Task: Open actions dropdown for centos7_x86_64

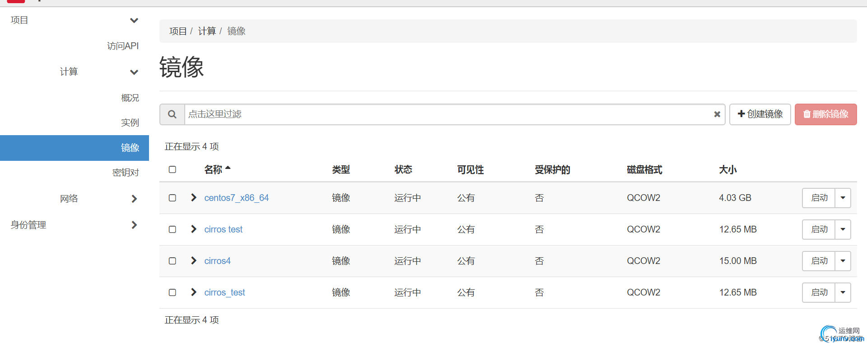Action: tap(843, 198)
